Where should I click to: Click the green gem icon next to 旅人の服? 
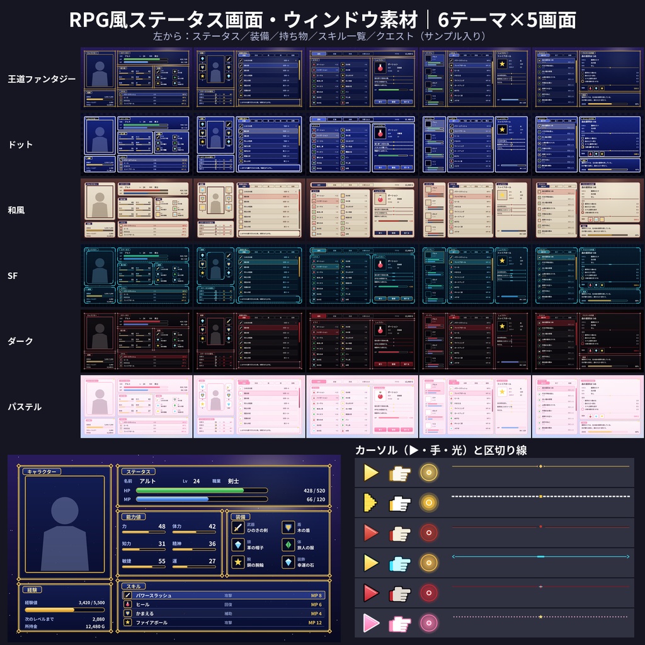pyautogui.click(x=288, y=545)
